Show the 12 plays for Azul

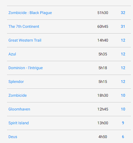(123, 54)
